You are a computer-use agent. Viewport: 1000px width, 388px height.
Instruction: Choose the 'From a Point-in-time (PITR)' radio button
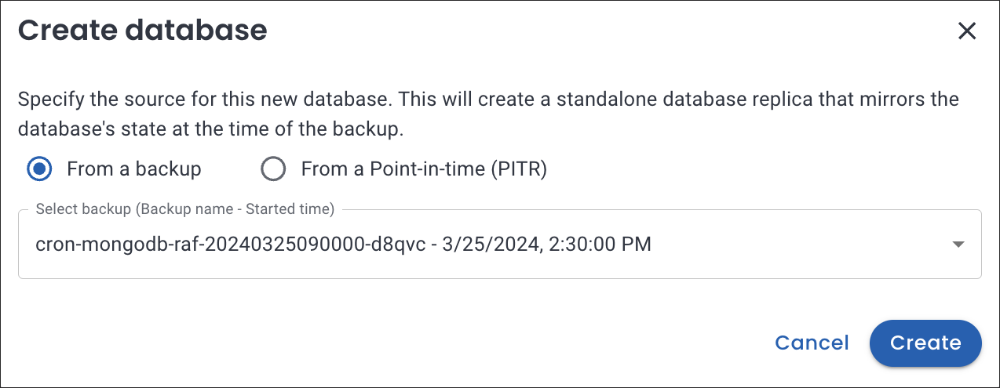(273, 169)
